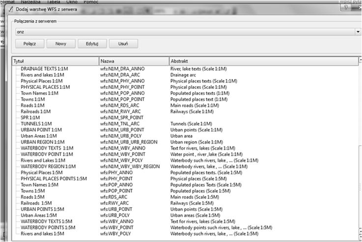
Task: Select Roads 1:1M layer
Action: click(x=32, y=106)
